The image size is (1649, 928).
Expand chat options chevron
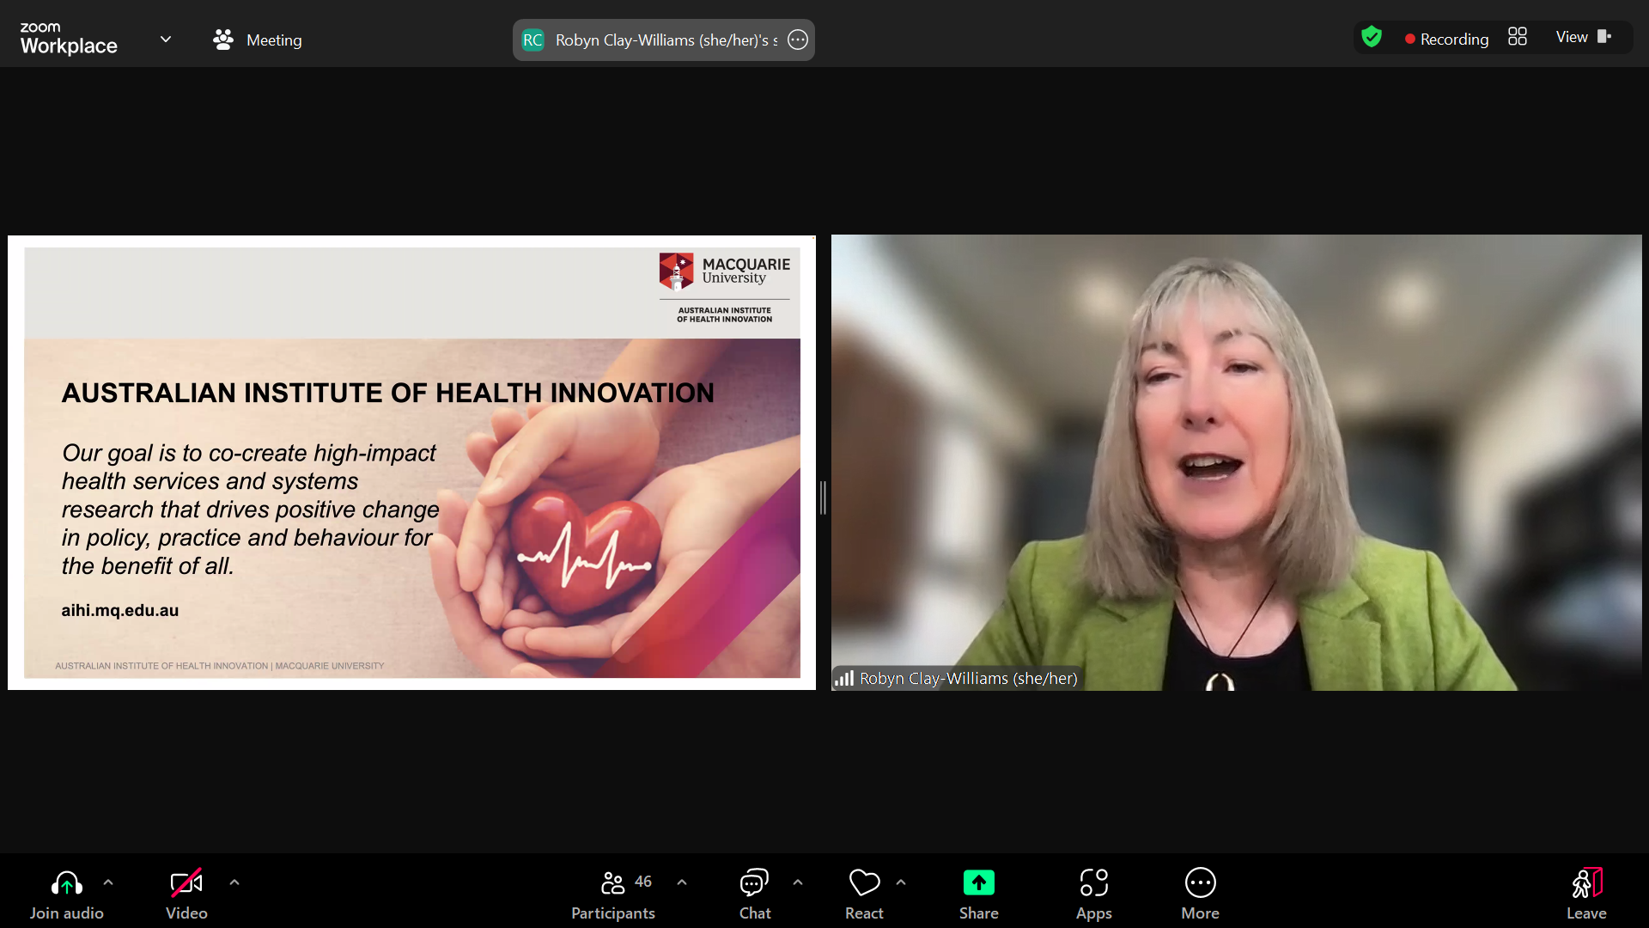(798, 882)
